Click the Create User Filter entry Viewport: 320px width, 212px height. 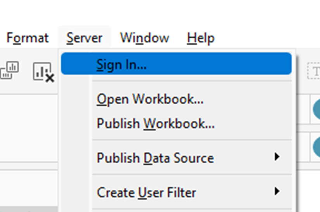click(146, 192)
